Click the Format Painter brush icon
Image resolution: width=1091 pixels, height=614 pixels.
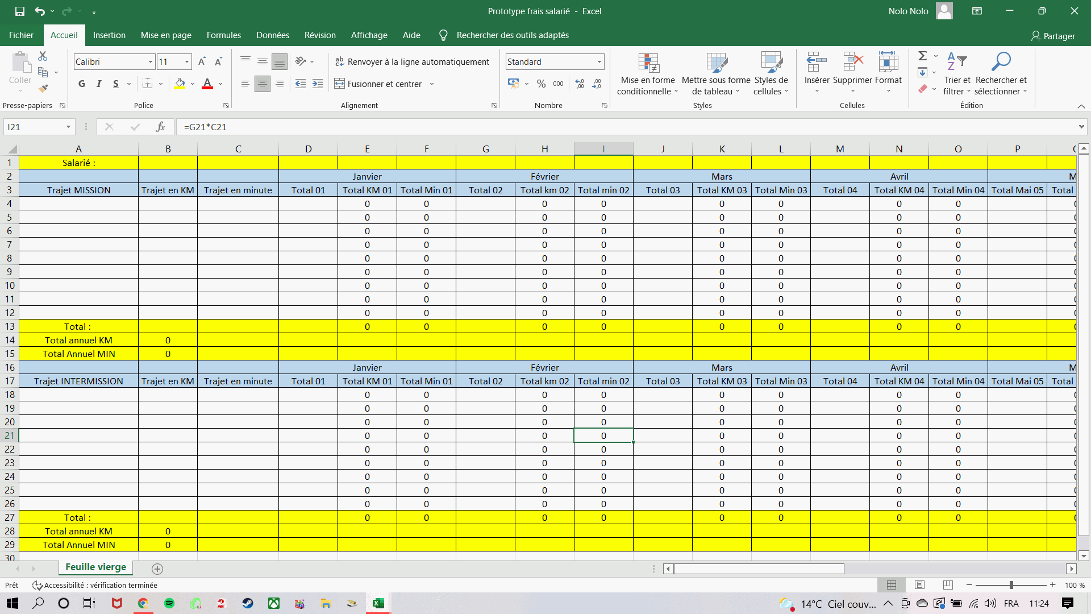(43, 88)
